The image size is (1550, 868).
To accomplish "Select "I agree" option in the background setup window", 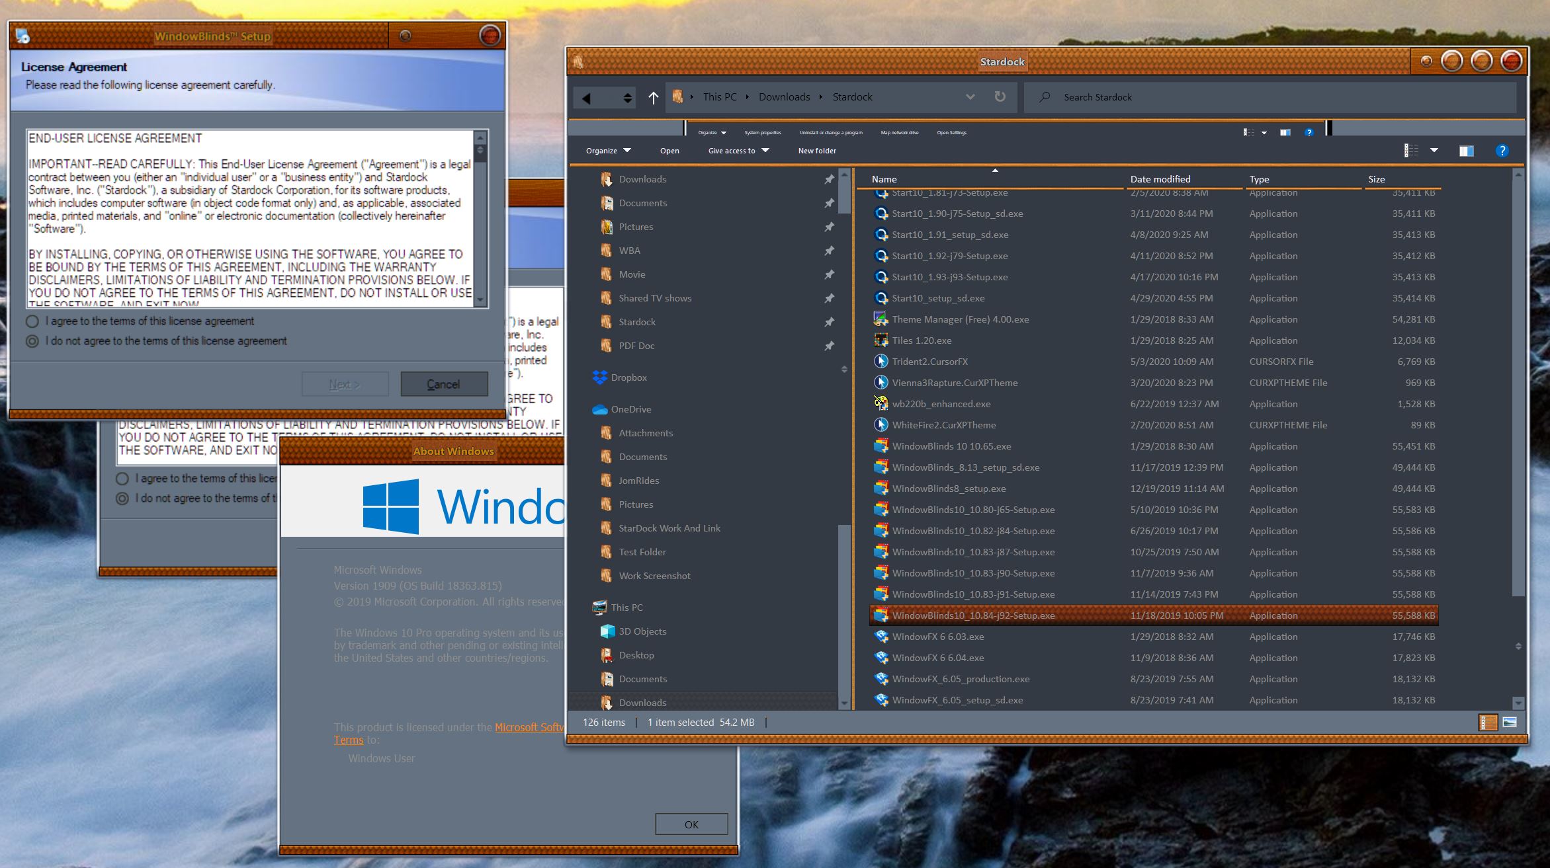I will [122, 478].
